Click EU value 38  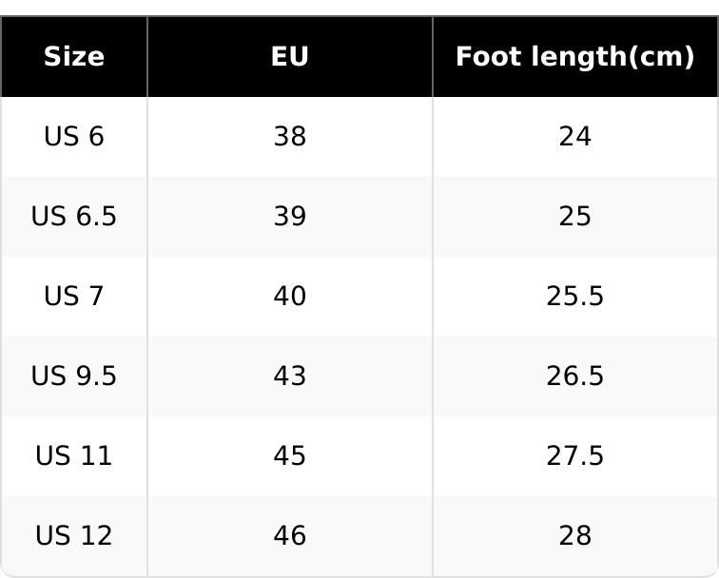290,137
